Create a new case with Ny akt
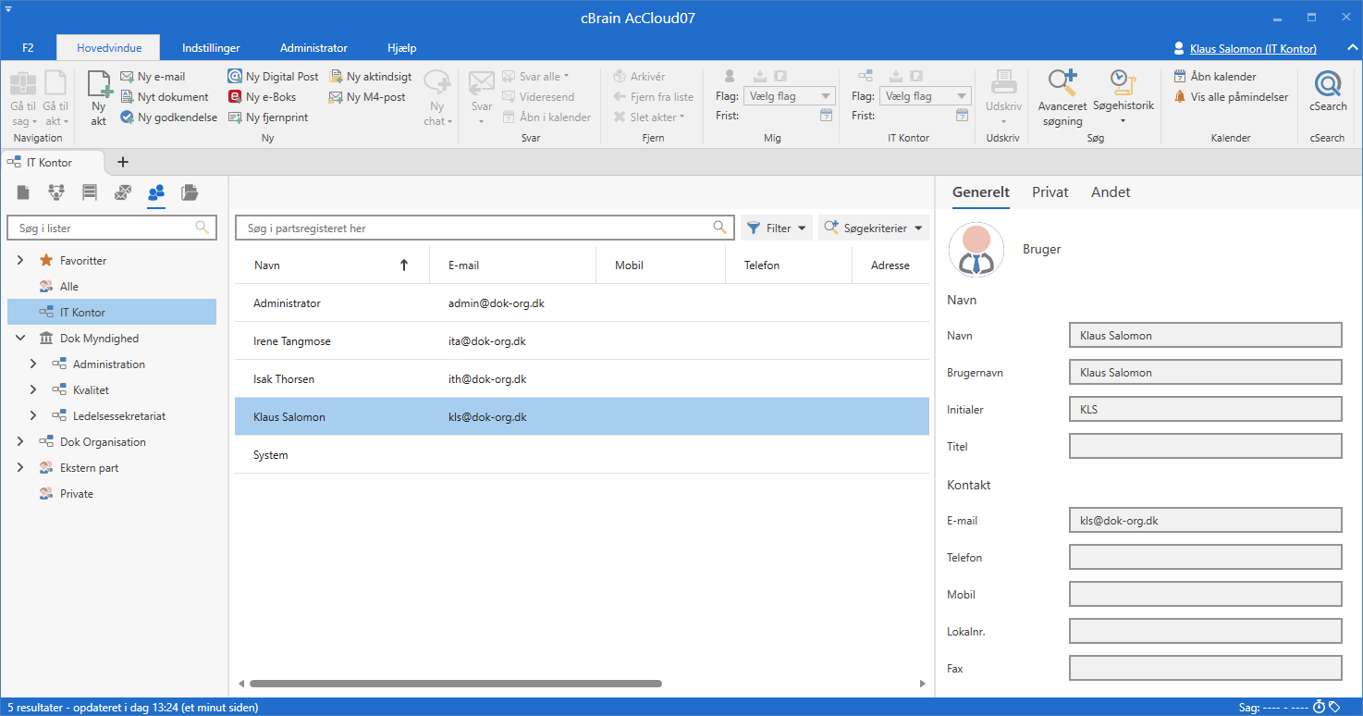Screen dimensions: 1363x716 (x=99, y=97)
